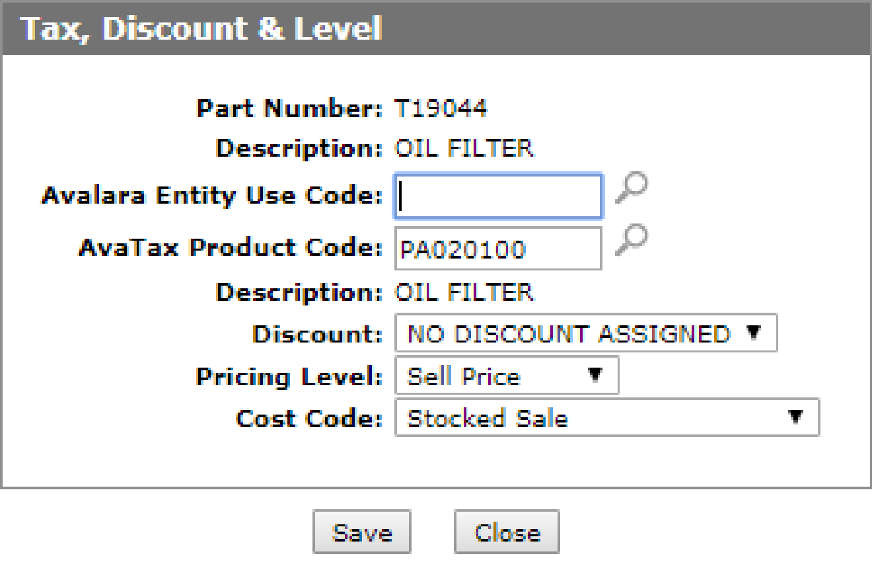Open Avalara Entity Use Code lookup magnifier
The height and width of the screenshot is (566, 872).
click(x=631, y=188)
